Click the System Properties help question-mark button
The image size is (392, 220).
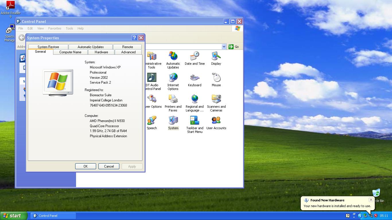point(134,38)
